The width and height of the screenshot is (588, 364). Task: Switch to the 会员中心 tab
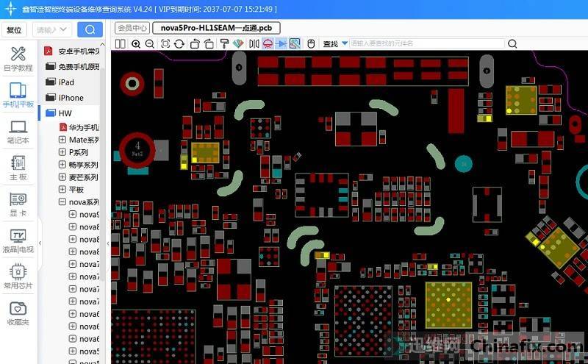click(x=132, y=28)
